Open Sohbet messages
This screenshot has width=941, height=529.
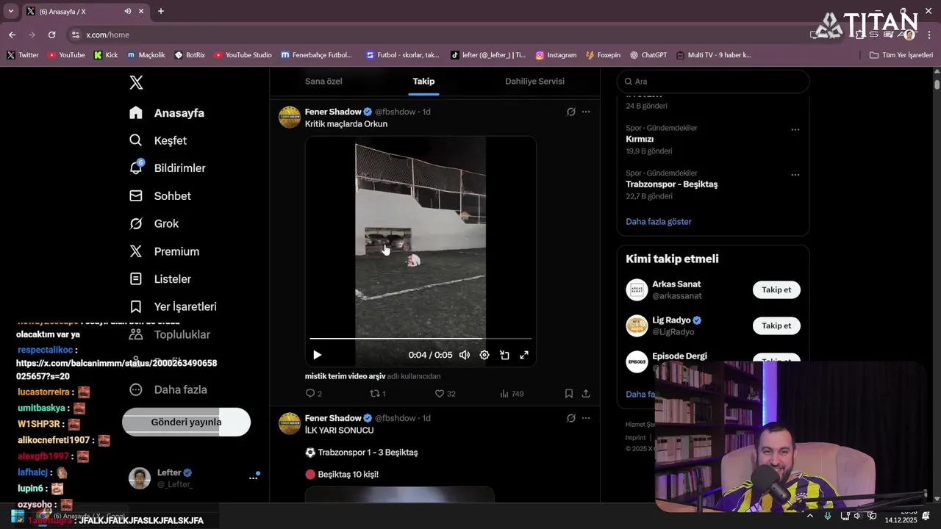[x=160, y=196]
